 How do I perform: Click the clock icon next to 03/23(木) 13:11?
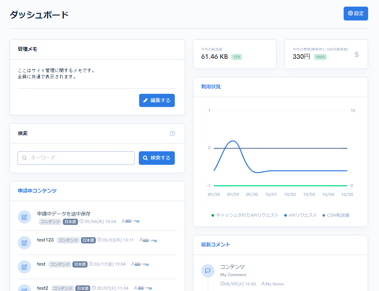pyautogui.click(x=99, y=240)
